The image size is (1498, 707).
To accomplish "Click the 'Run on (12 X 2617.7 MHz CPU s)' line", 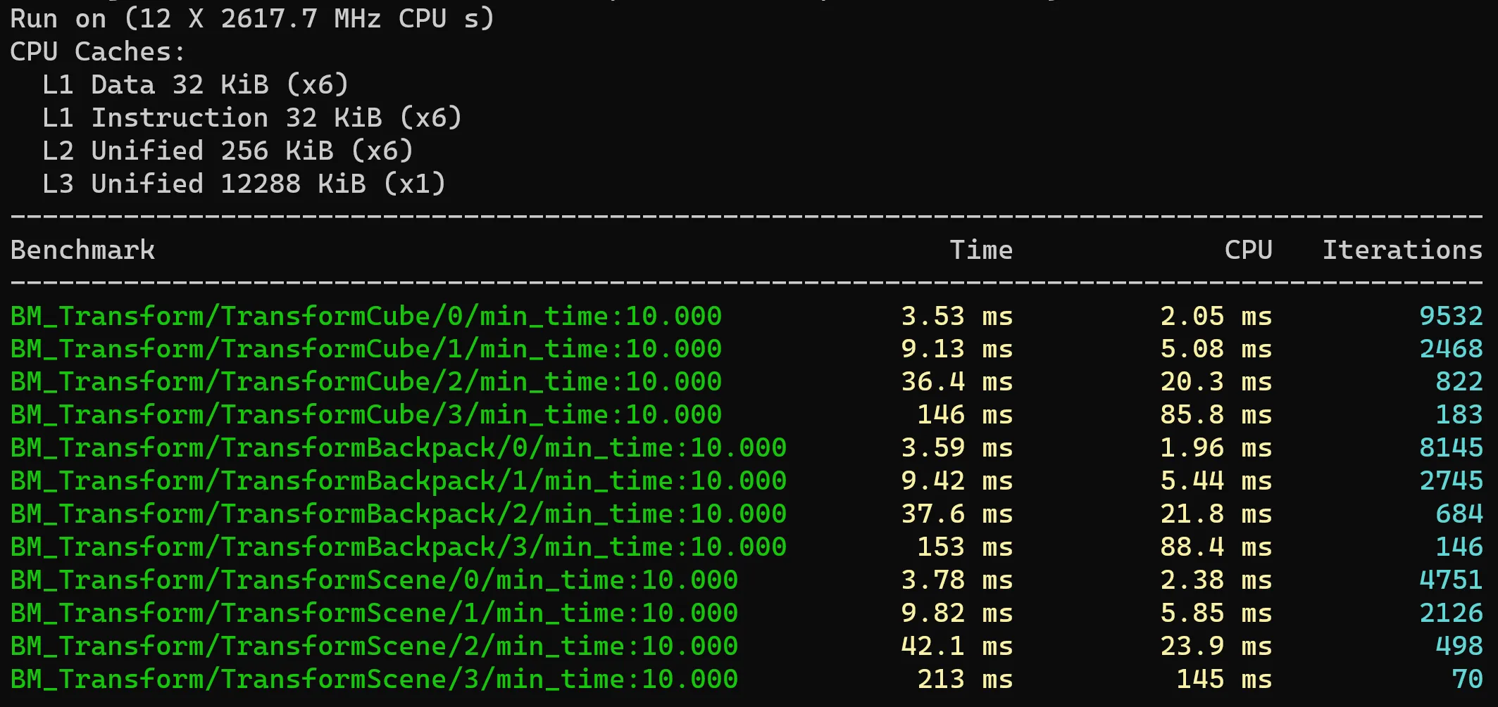I will pyautogui.click(x=252, y=18).
